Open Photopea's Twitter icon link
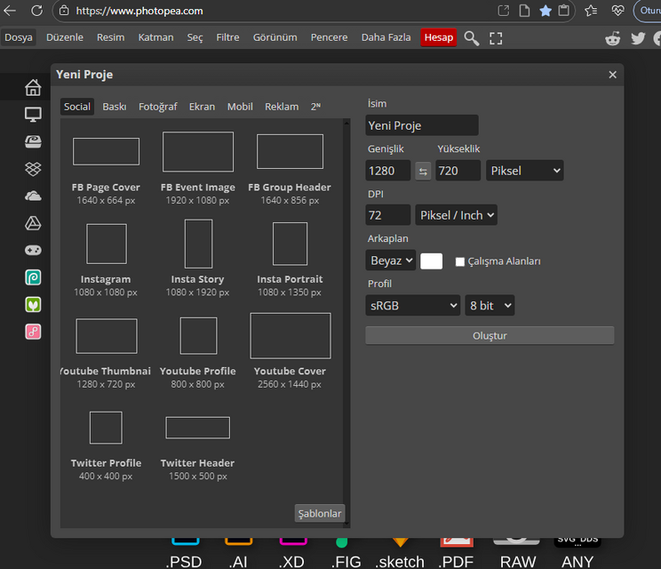Screen dimensions: 661x569 [x=638, y=38]
